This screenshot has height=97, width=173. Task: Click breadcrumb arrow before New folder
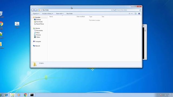(x=41, y=10)
